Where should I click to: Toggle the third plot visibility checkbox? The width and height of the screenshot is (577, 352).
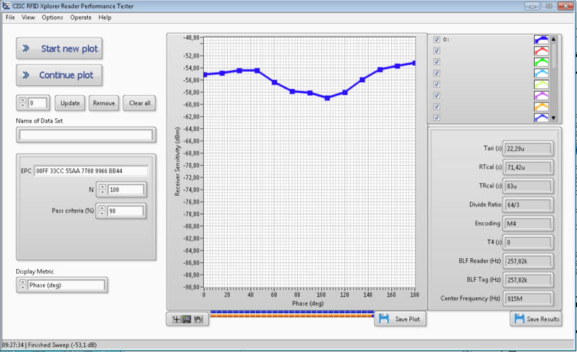437,62
